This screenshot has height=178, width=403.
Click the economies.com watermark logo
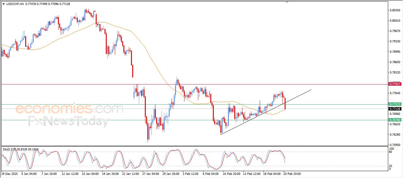click(x=69, y=109)
